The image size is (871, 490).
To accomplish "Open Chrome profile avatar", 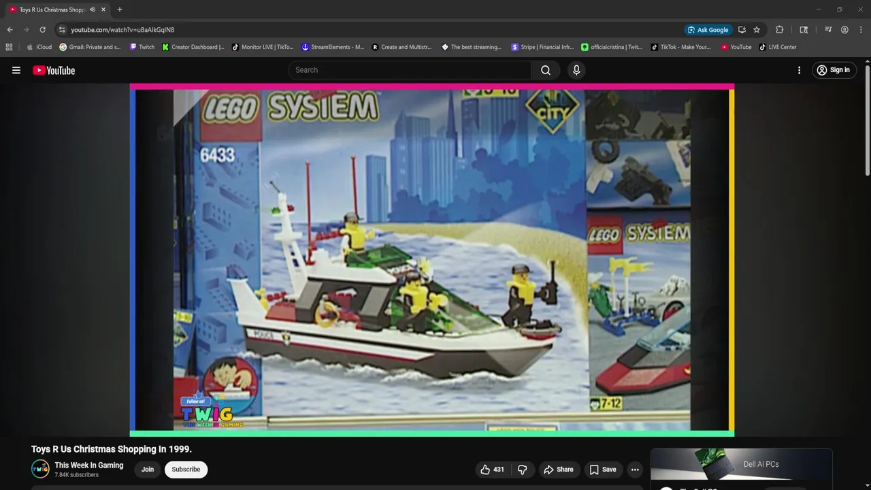I will coord(844,30).
